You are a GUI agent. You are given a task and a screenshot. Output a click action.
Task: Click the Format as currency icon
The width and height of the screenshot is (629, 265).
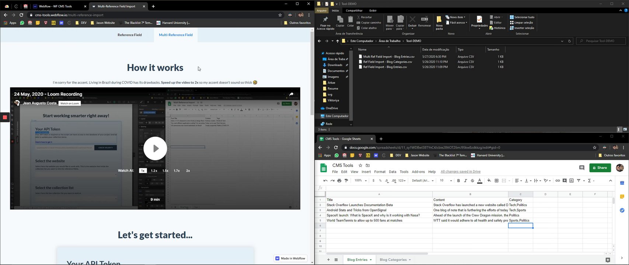point(374,181)
